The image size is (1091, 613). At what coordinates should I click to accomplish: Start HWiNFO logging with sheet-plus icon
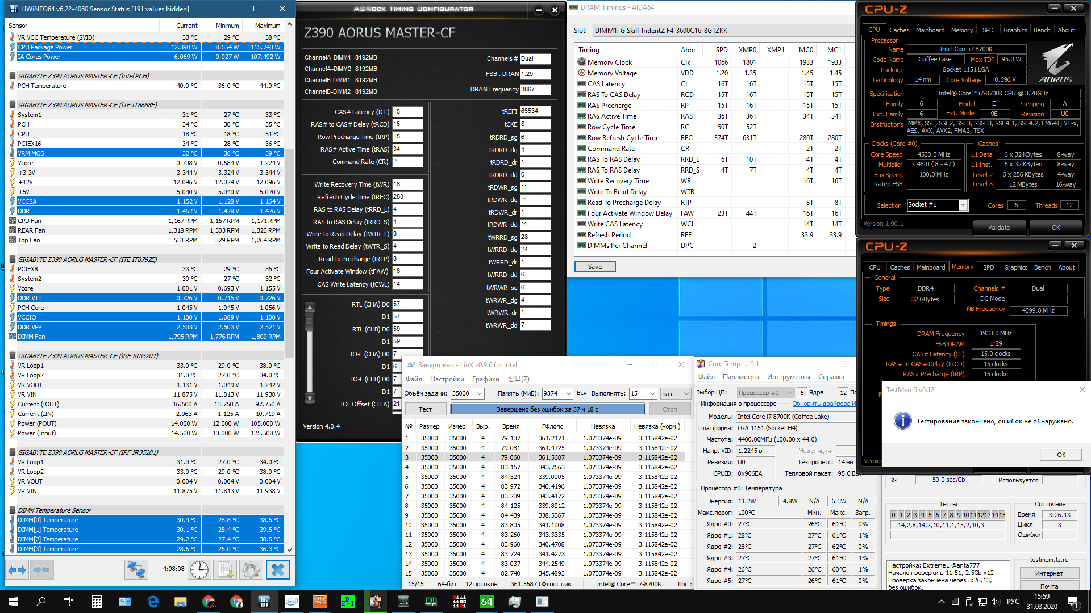(x=226, y=570)
